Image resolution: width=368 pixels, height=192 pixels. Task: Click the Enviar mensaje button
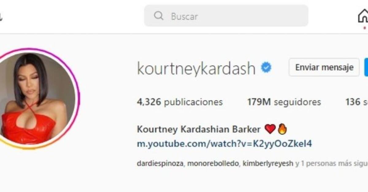[x=324, y=67]
